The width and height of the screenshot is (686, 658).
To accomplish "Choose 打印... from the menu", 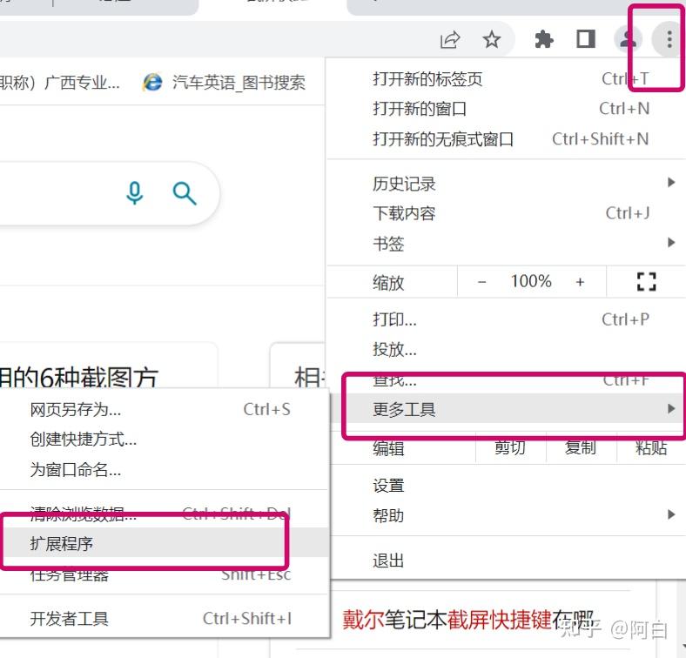I will point(506,319).
